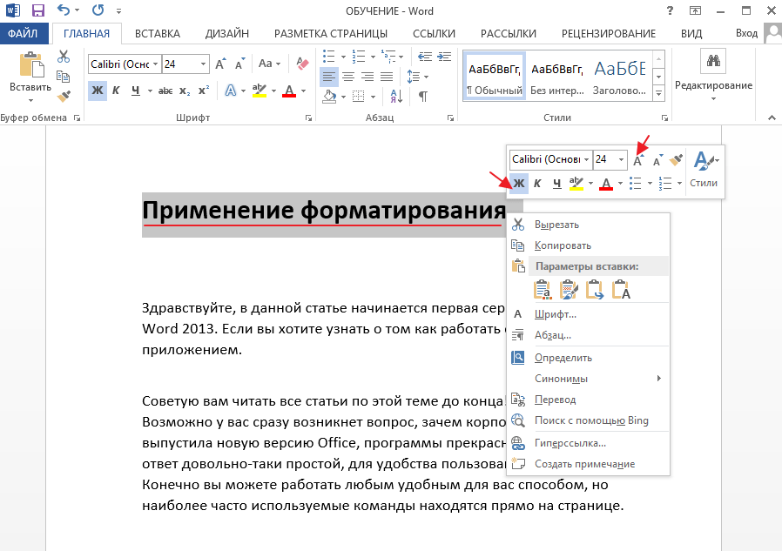782x551 pixels.
Task: Collapse the ribbon arrow
Action: pos(772,118)
